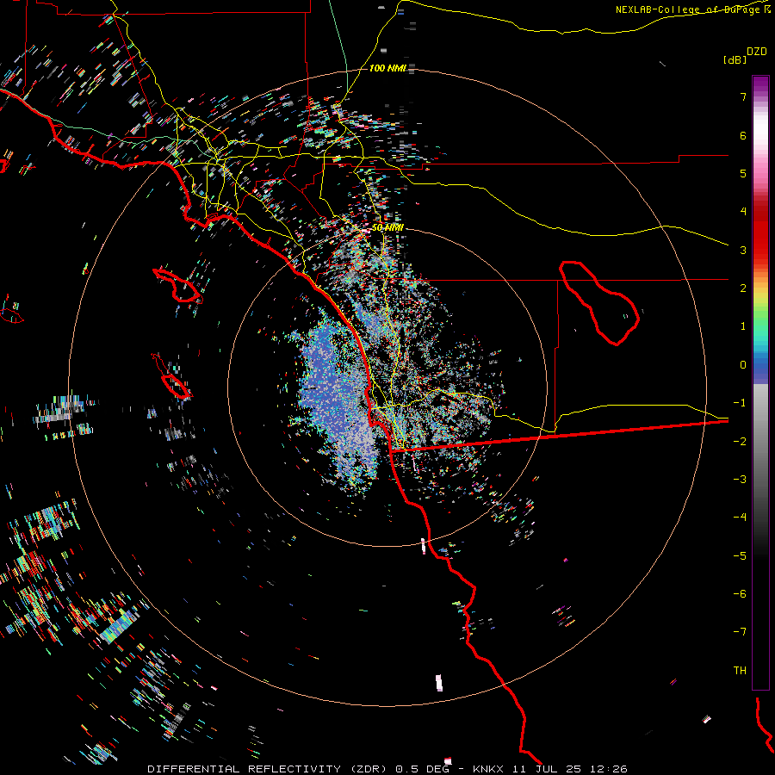Click the "KNKX" station identifier

click(x=488, y=769)
